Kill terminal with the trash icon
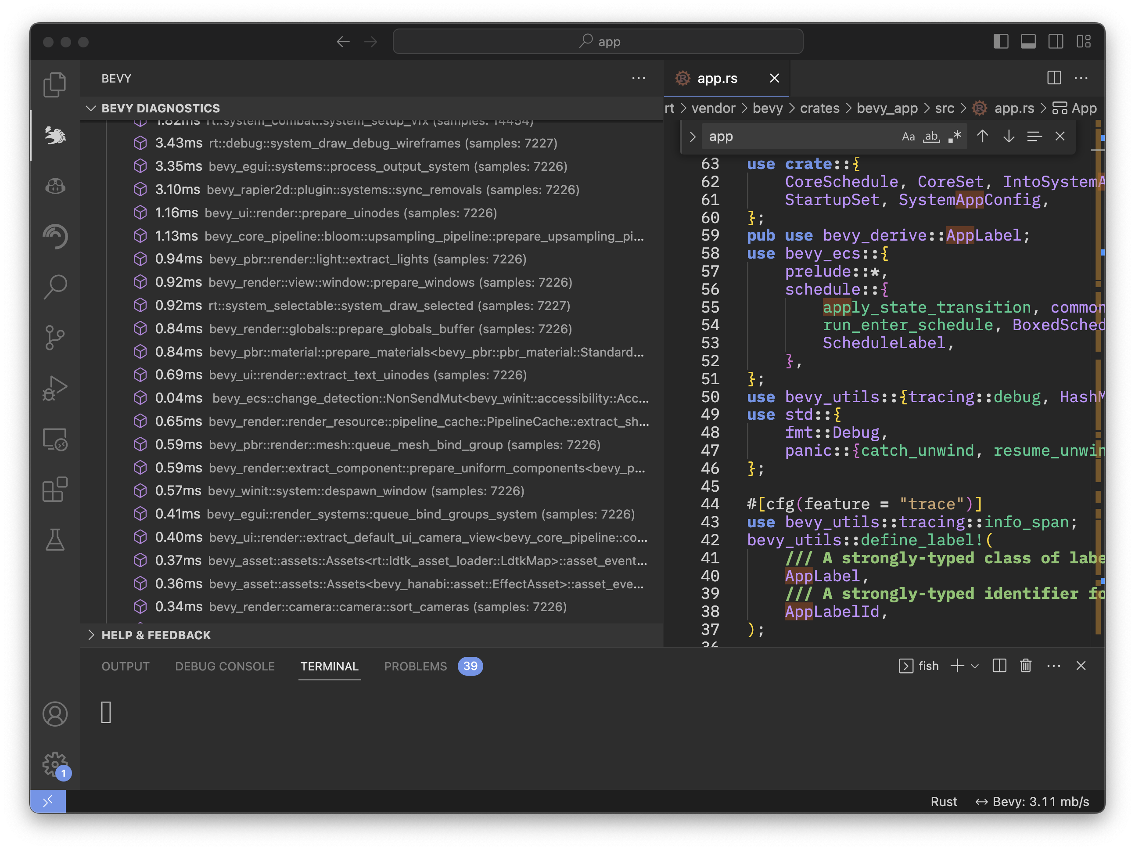1135x850 pixels. [x=1025, y=666]
